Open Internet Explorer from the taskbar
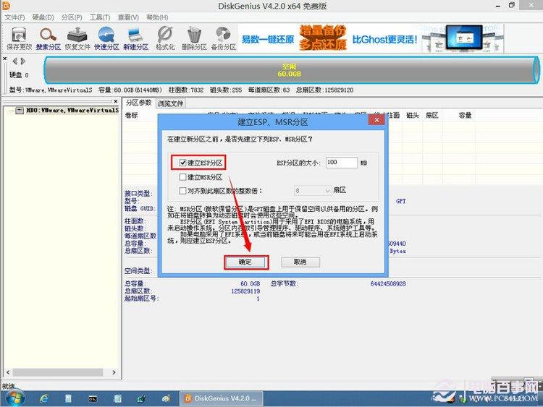 [44, 399]
